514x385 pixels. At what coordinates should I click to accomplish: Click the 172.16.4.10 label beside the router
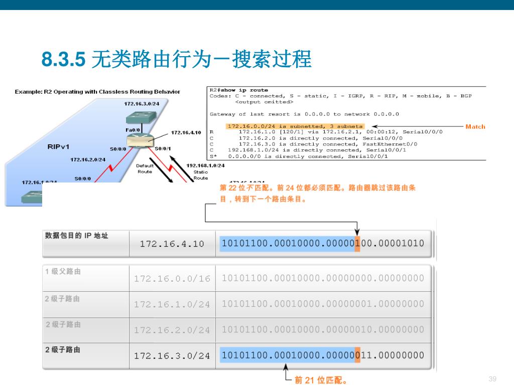[x=186, y=132]
